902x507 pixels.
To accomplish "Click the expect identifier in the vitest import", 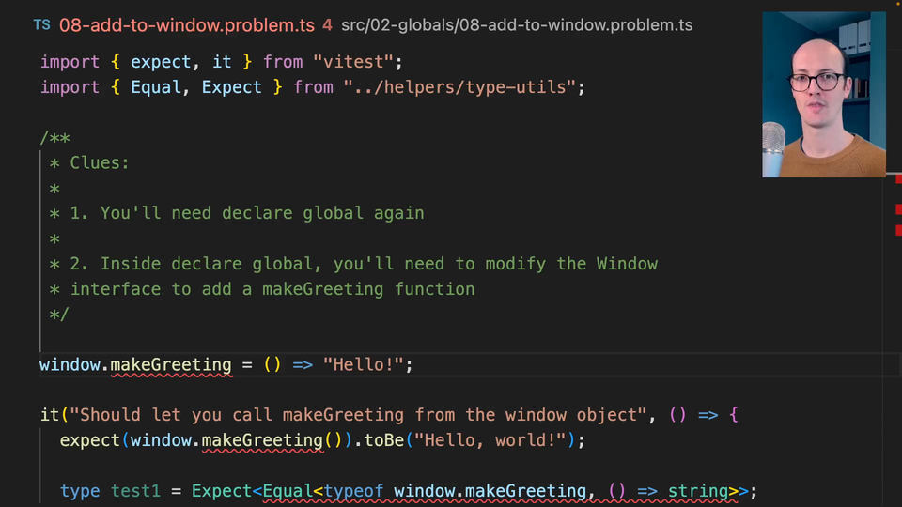I will point(161,62).
